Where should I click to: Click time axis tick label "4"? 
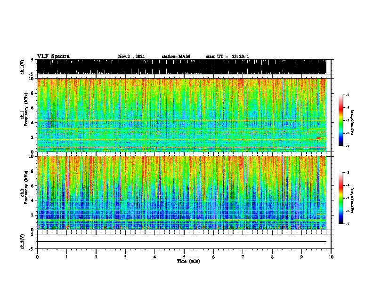(x=155, y=257)
